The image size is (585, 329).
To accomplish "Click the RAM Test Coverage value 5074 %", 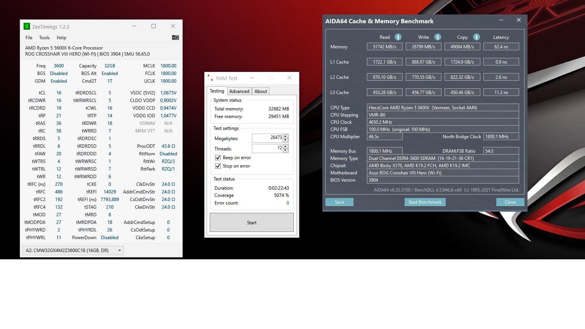I will 281,195.
